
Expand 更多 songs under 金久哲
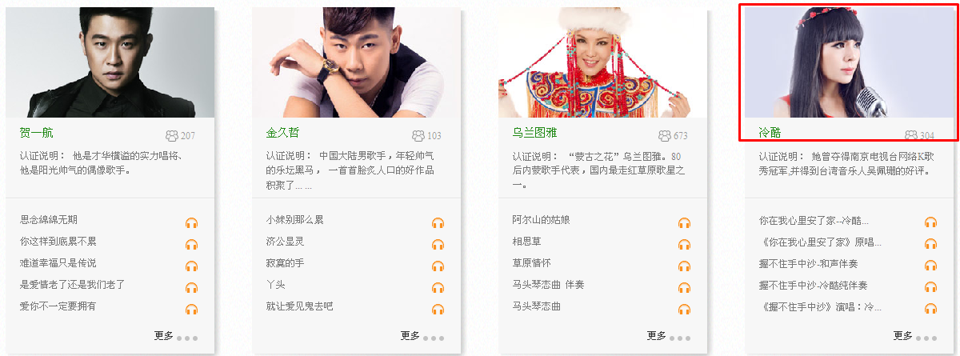[410, 336]
